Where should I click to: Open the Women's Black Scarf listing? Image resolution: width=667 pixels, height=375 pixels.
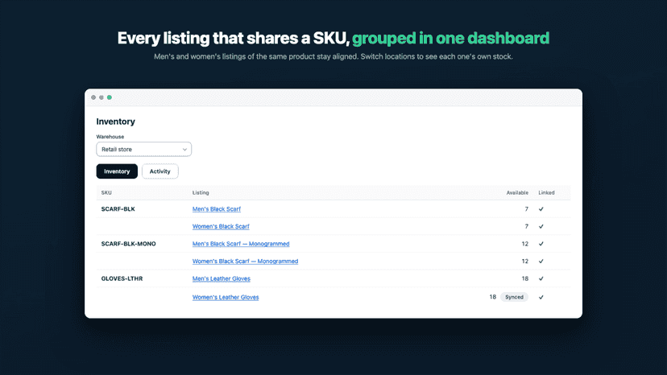pos(221,226)
